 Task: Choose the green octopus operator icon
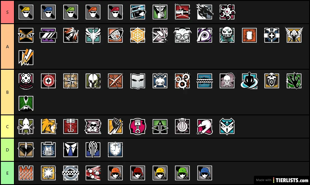pos(26,127)
